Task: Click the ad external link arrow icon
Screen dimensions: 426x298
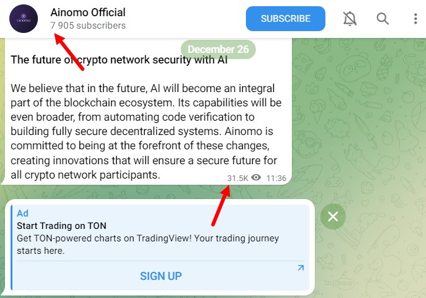Action: point(301,268)
